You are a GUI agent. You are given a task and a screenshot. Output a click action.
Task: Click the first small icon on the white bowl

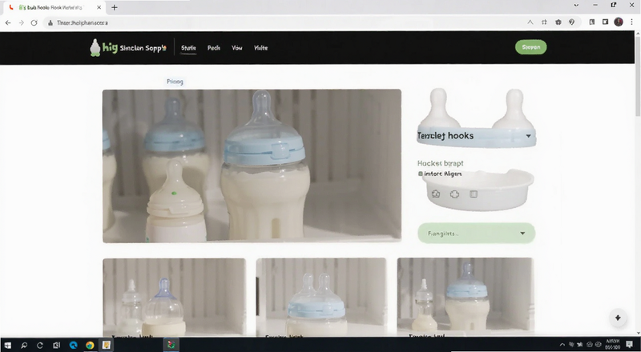[436, 194]
